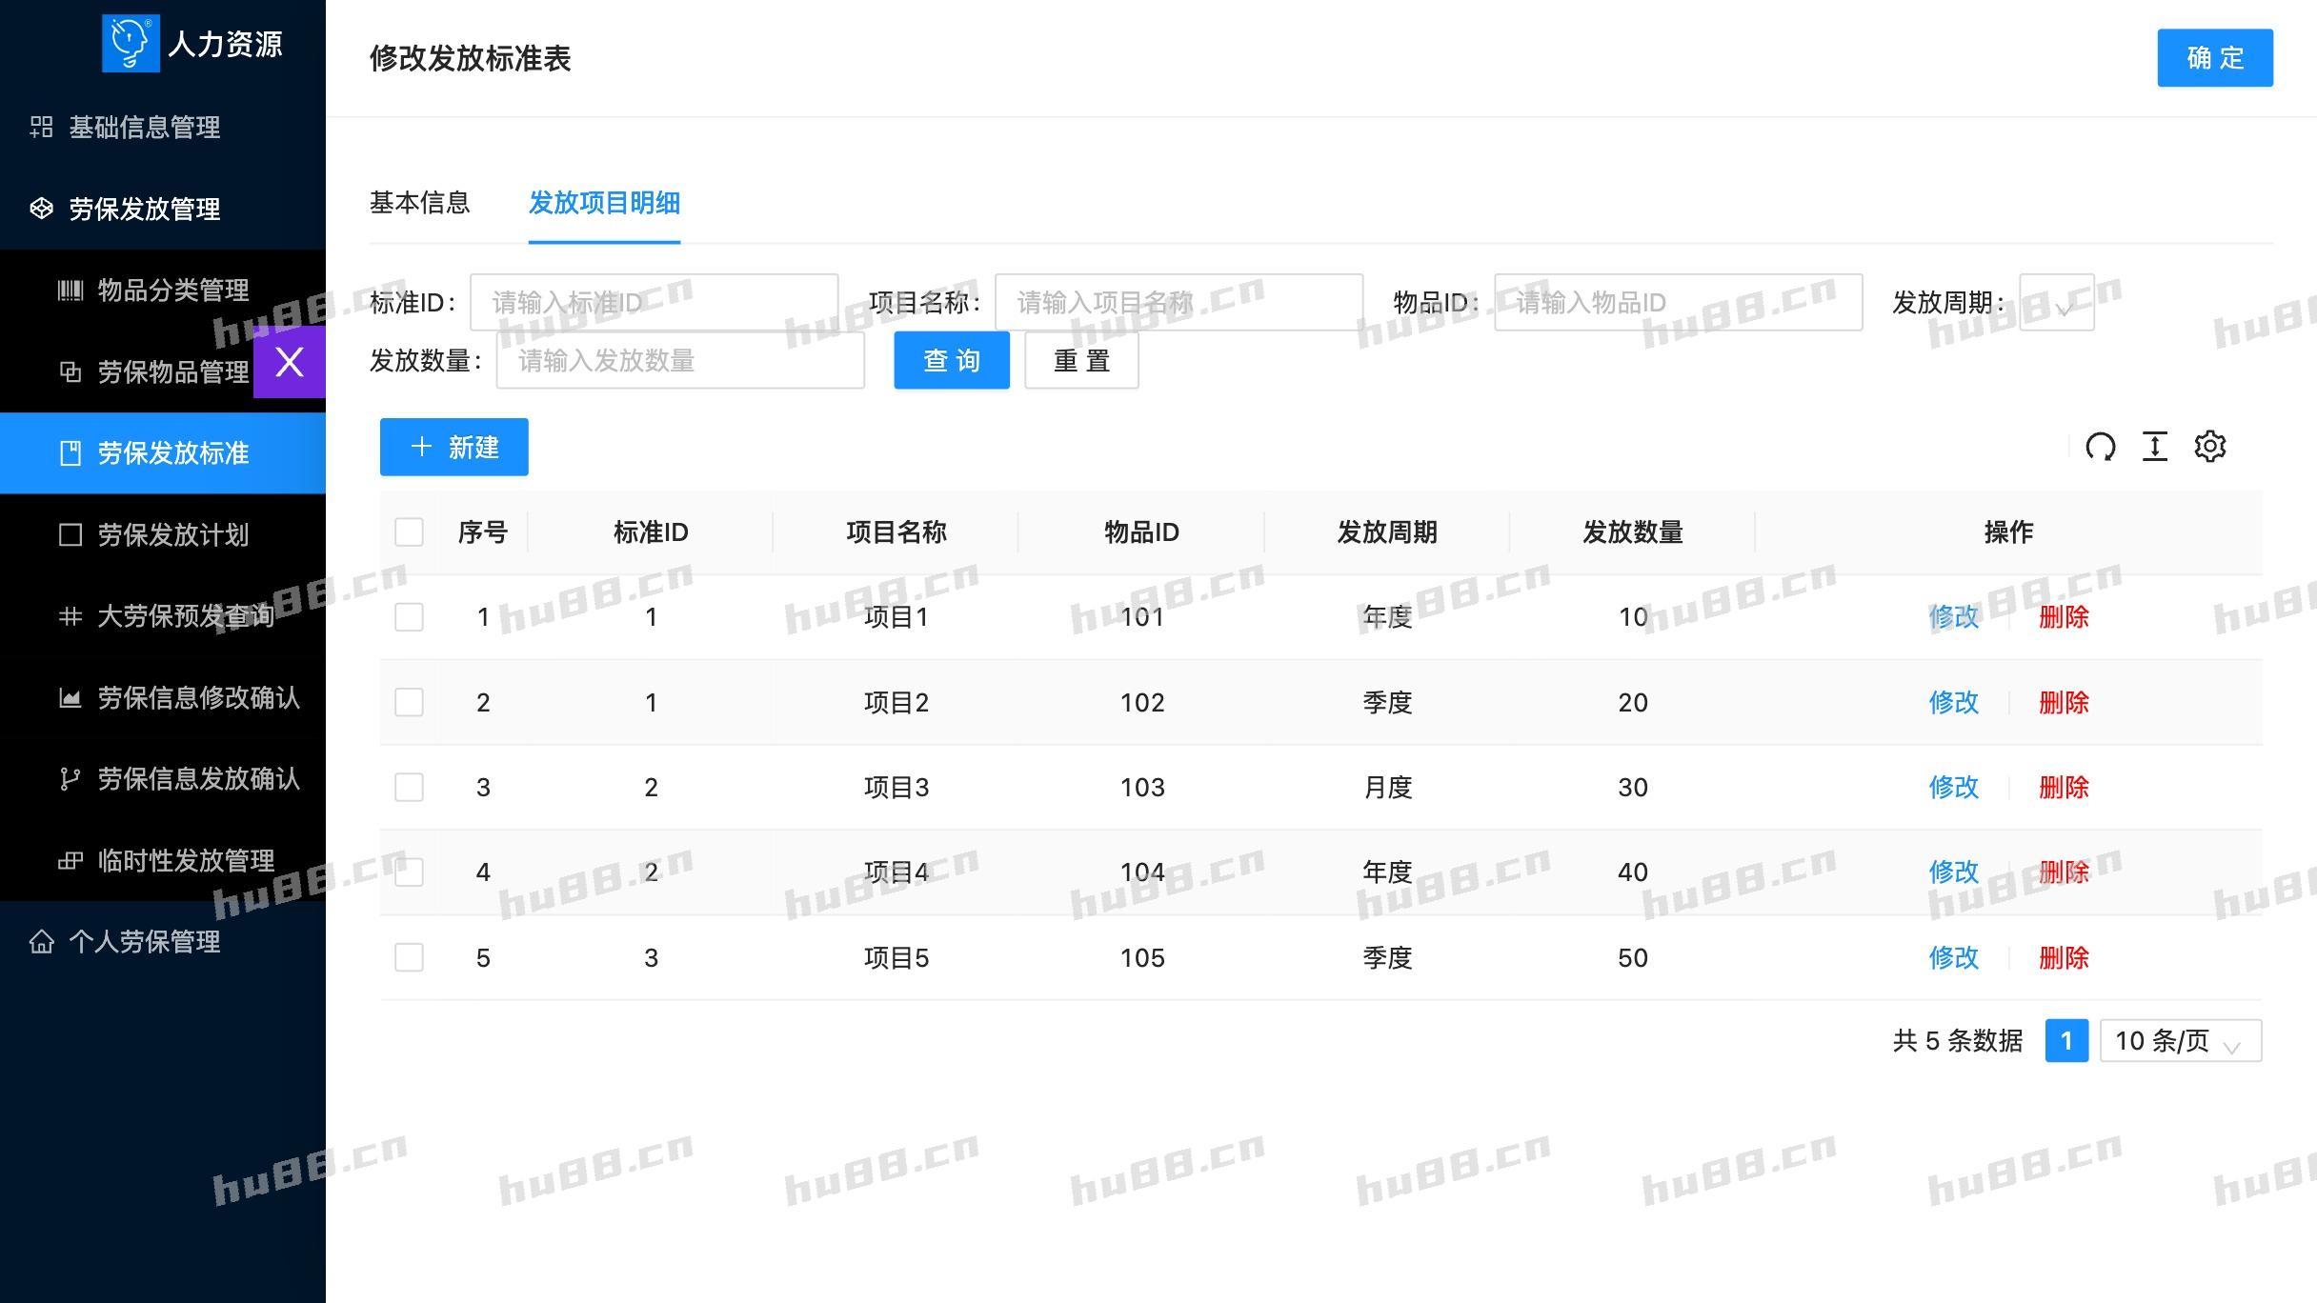The image size is (2317, 1303).
Task: Click the 人力资源 logo icon
Action: (x=130, y=42)
